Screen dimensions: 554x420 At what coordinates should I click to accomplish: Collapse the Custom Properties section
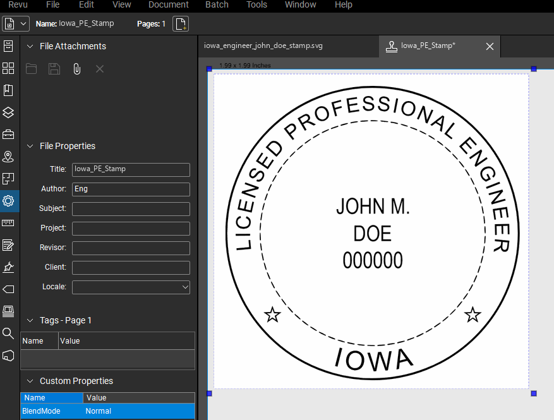coord(30,381)
